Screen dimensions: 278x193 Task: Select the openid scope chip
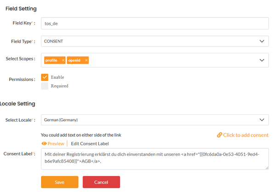75,60
